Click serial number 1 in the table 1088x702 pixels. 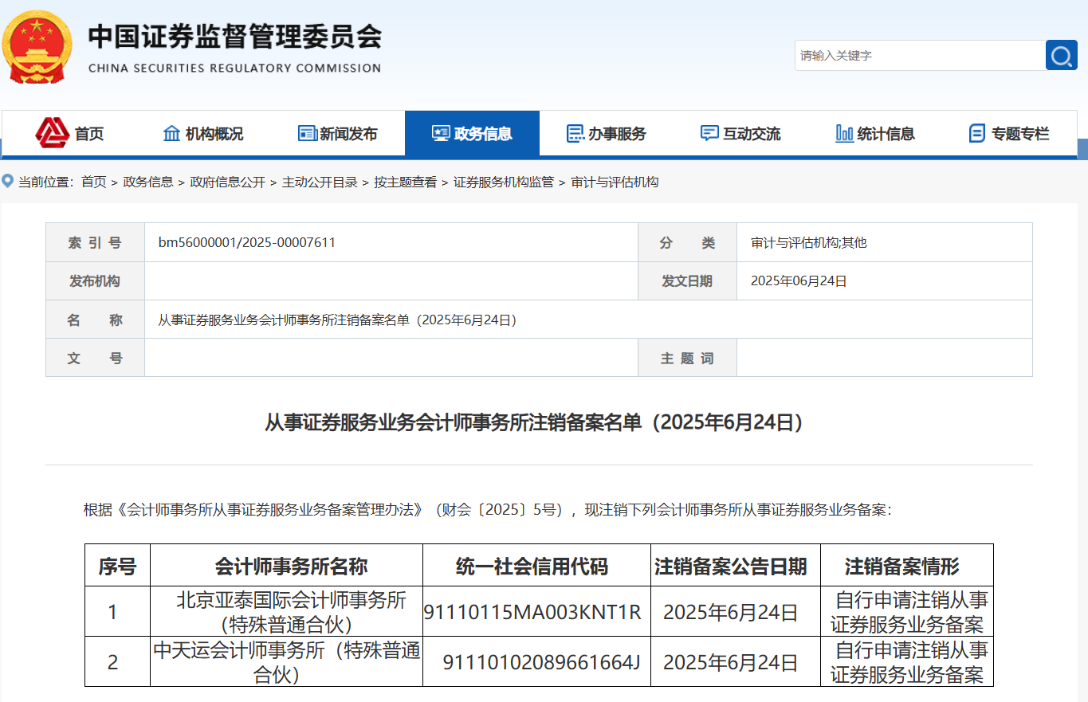pos(112,612)
